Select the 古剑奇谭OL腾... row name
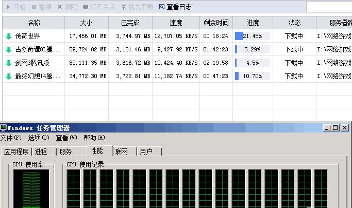Viewport: 352px width, 208px height. pyautogui.click(x=38, y=49)
